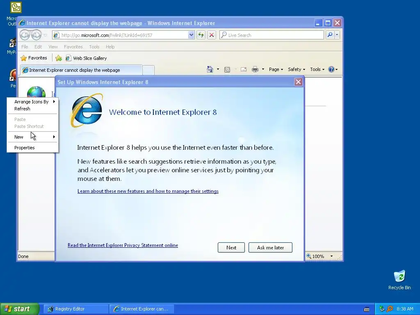This screenshot has width=420, height=315.
Task: Select Properties in the context menu
Action: click(33, 148)
